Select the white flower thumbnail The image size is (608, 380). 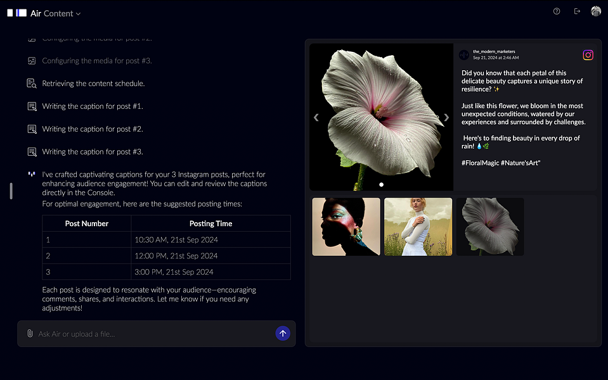click(x=490, y=227)
